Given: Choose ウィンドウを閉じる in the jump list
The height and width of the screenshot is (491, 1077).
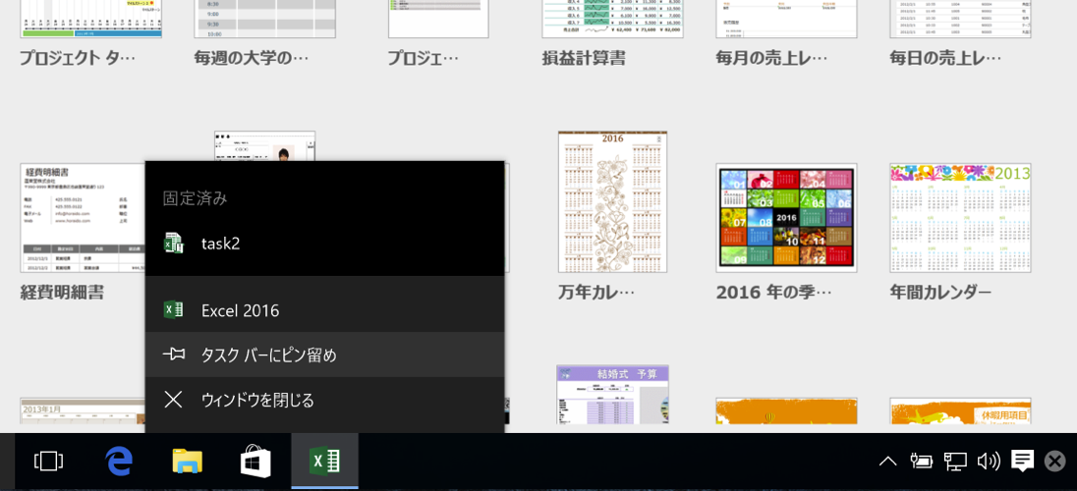Looking at the screenshot, I should (324, 400).
